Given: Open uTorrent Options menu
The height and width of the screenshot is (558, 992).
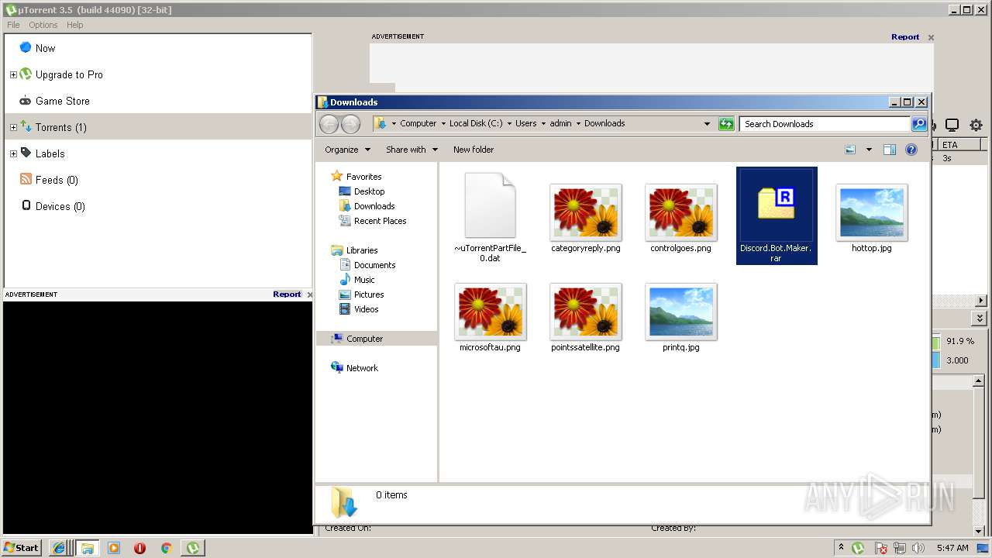Looking at the screenshot, I should pyautogui.click(x=43, y=25).
